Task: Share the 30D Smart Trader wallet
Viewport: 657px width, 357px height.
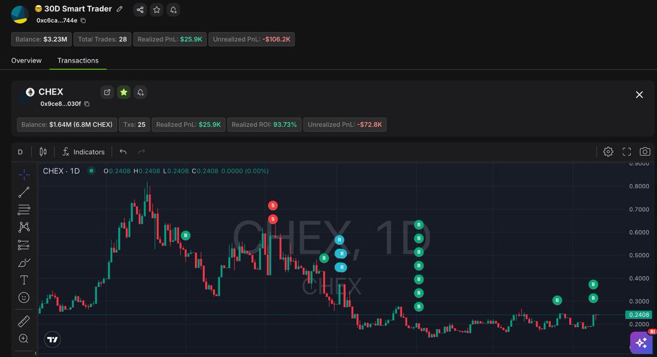Action: pyautogui.click(x=140, y=9)
